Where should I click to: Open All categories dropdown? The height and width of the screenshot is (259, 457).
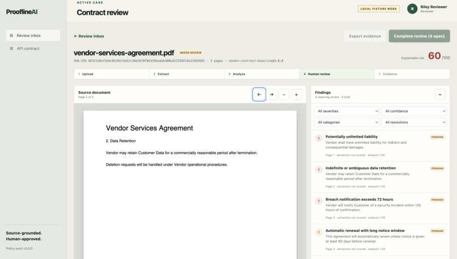click(346, 122)
